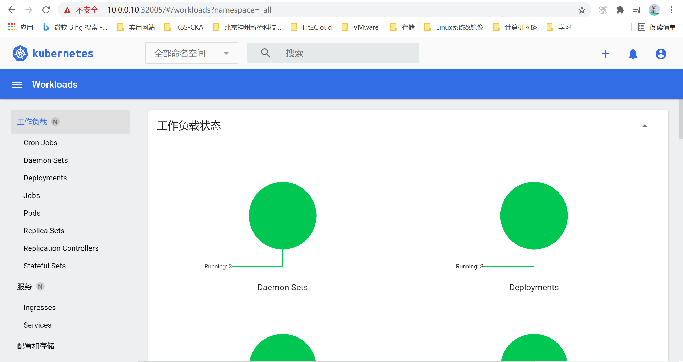683x362 pixels.
Task: Click the Deployments green status circle
Action: 534,216
